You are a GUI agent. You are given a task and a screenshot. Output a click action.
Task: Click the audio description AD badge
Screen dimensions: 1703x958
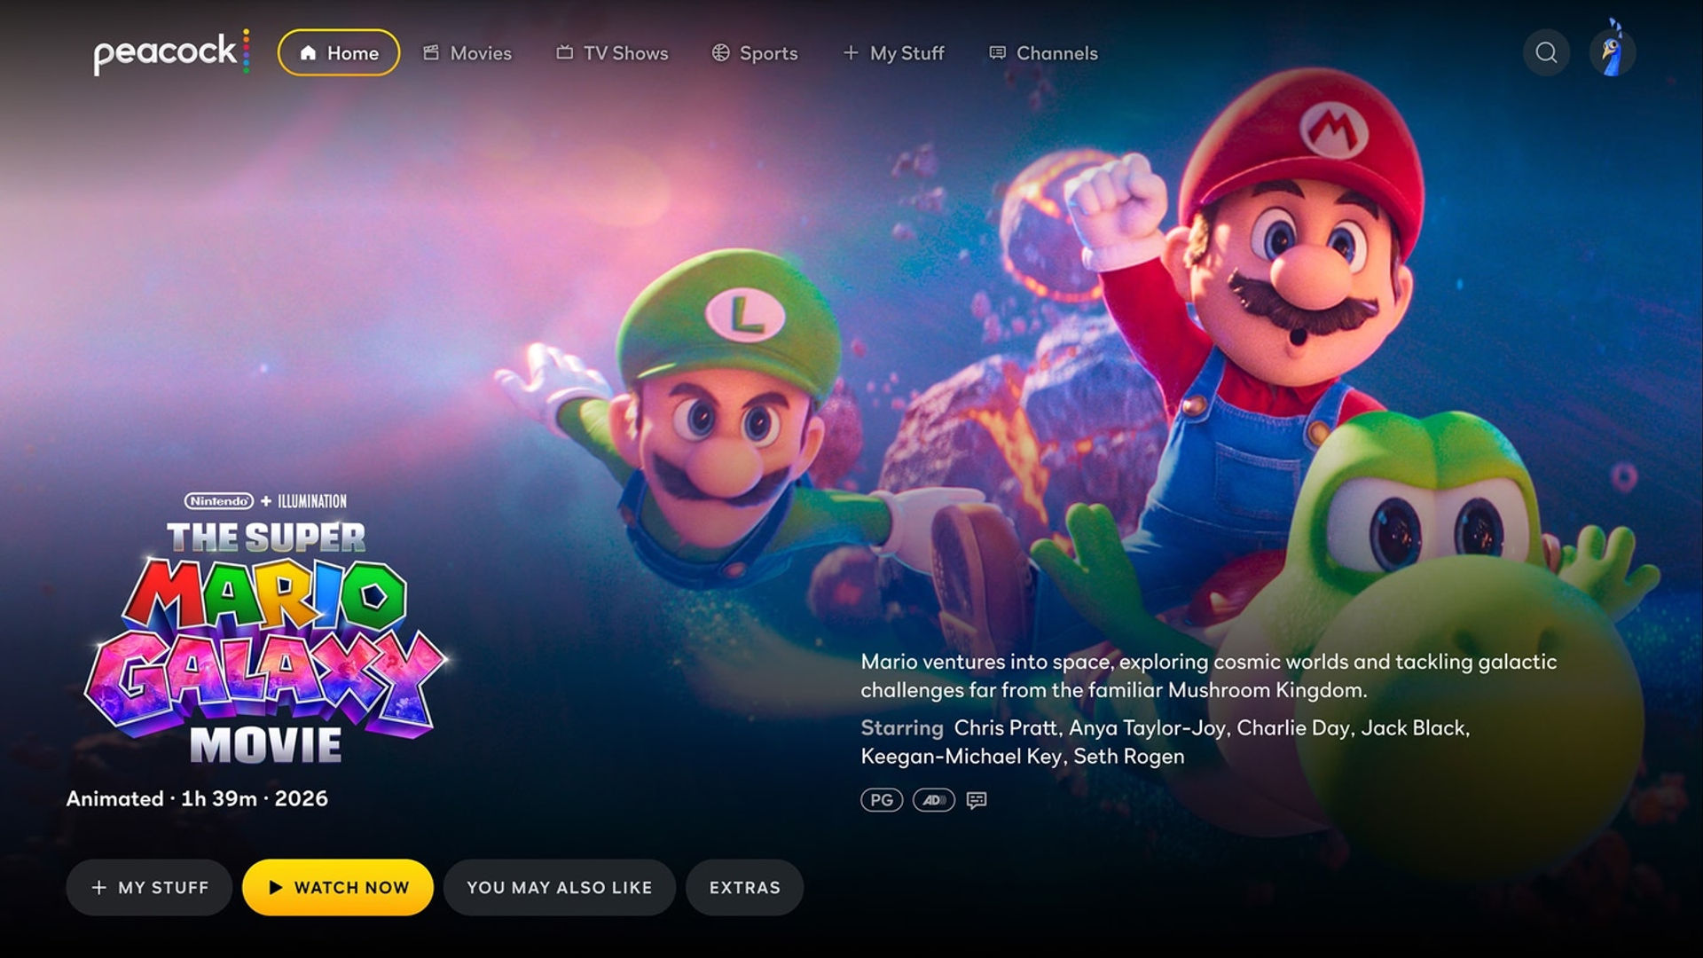point(934,800)
